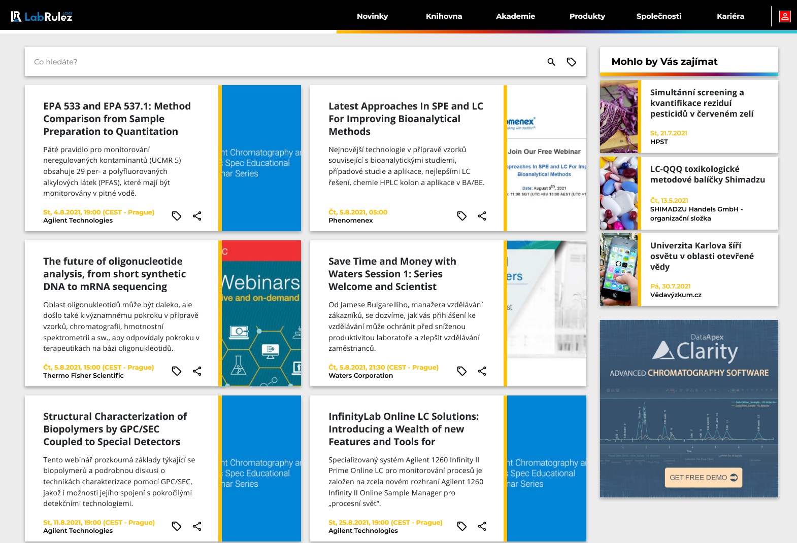Click Vědavýzkum.cz source label
797x543 pixels.
tap(676, 295)
